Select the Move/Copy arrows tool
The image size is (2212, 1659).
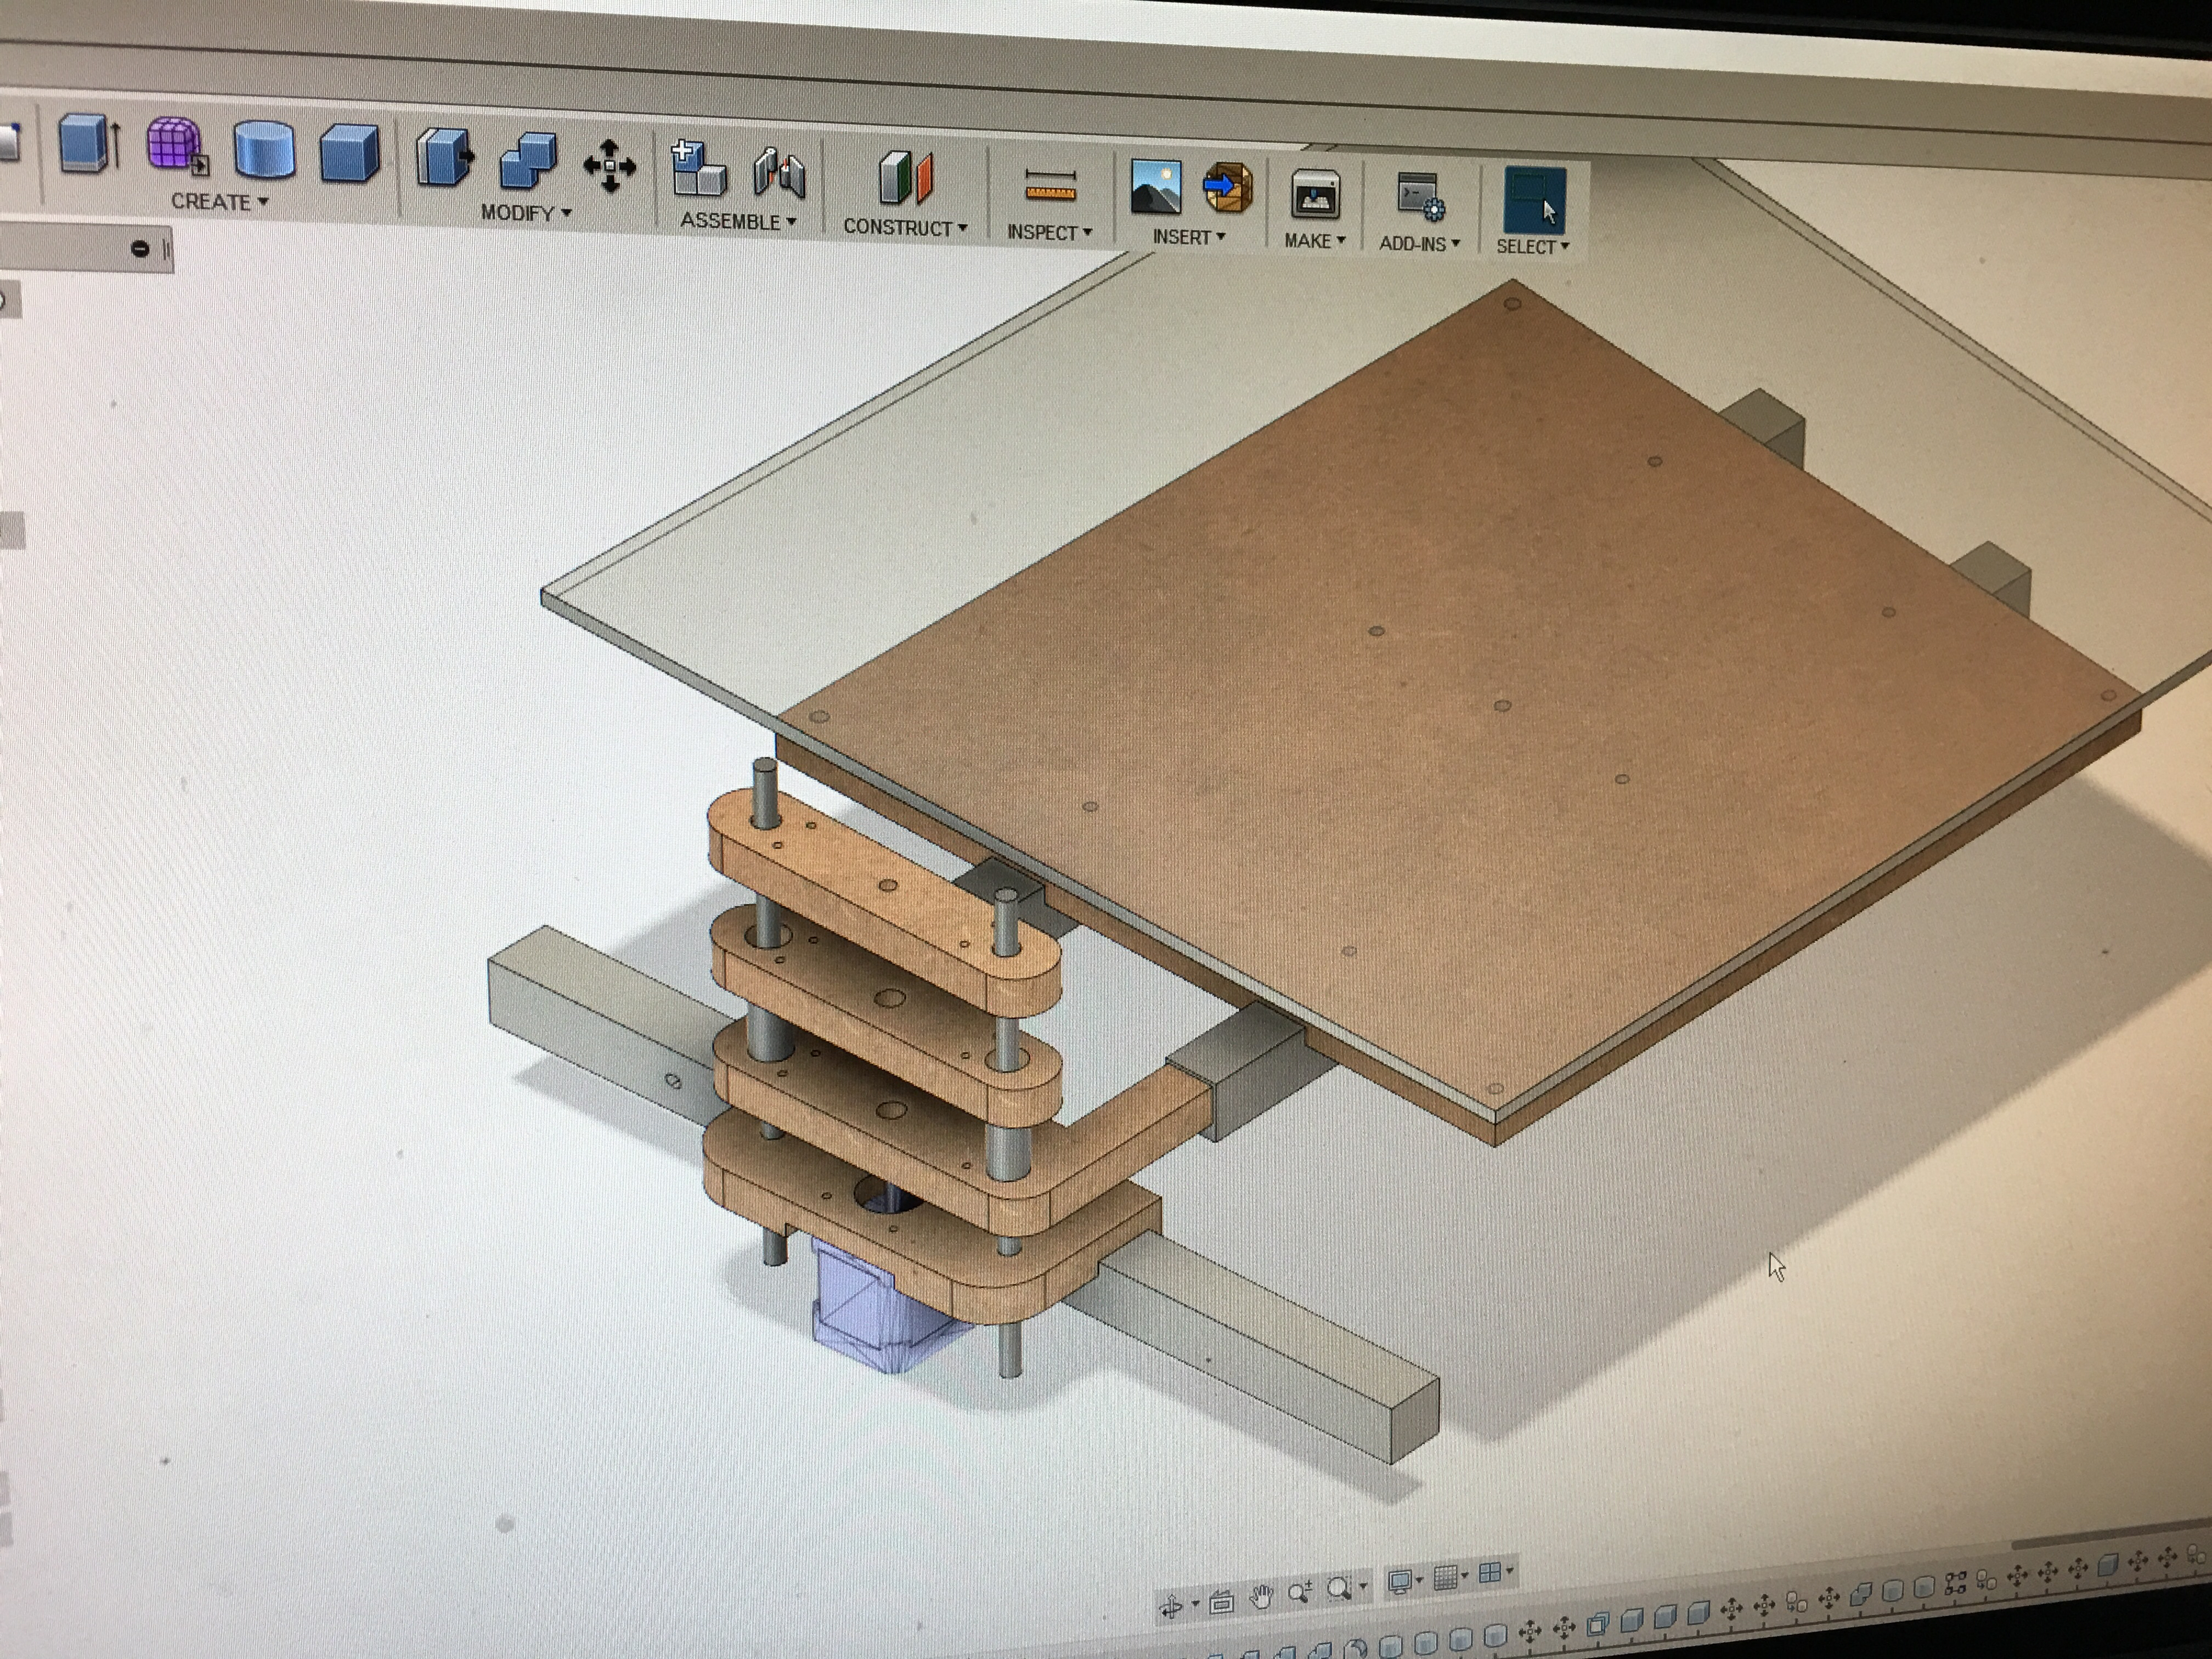609,166
